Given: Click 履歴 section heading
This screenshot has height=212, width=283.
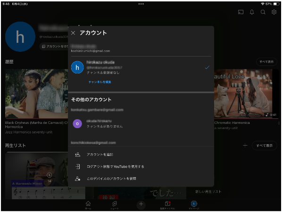Looking at the screenshot, I should coord(9,62).
